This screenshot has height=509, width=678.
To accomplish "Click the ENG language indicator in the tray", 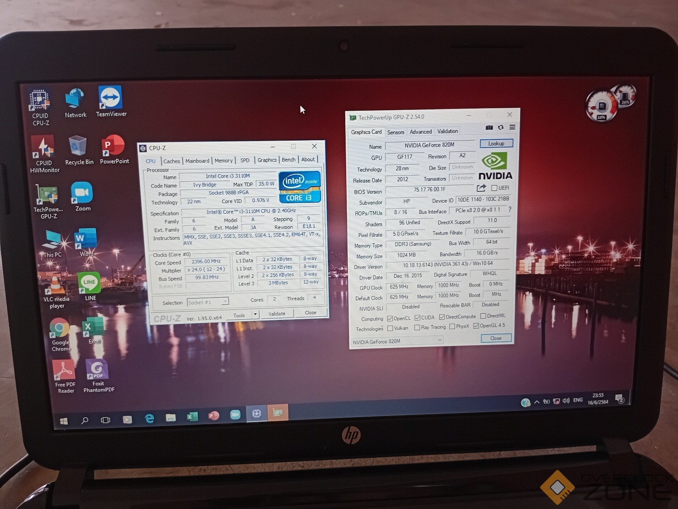I will (577, 400).
